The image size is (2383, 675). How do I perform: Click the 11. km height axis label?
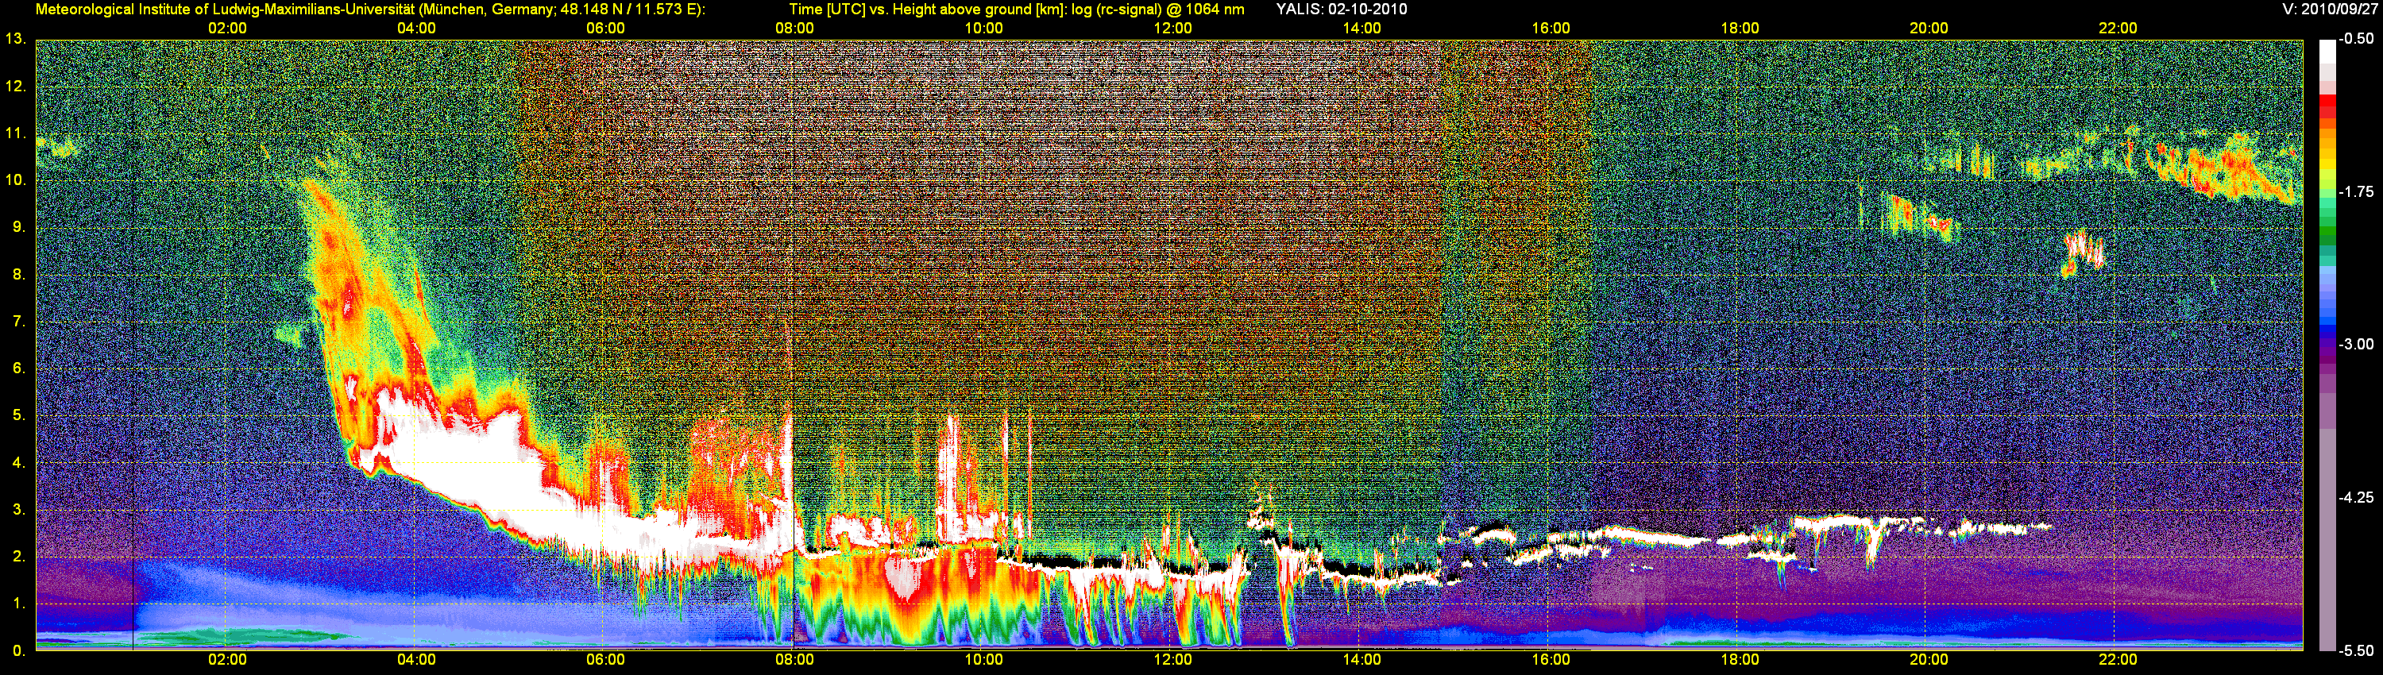pyautogui.click(x=15, y=133)
